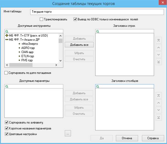Select AGRO-гдр instrument in tree

pos(28,48)
